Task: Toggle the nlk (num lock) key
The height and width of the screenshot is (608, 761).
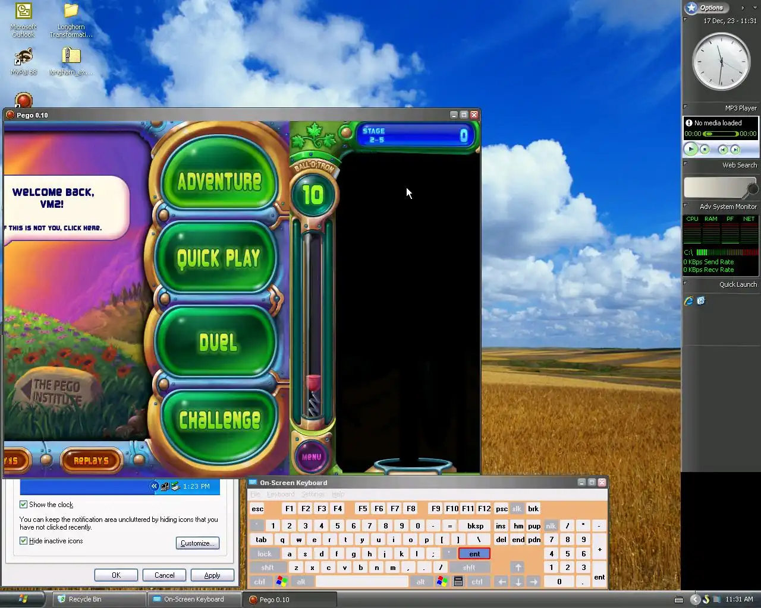Action: [x=551, y=526]
